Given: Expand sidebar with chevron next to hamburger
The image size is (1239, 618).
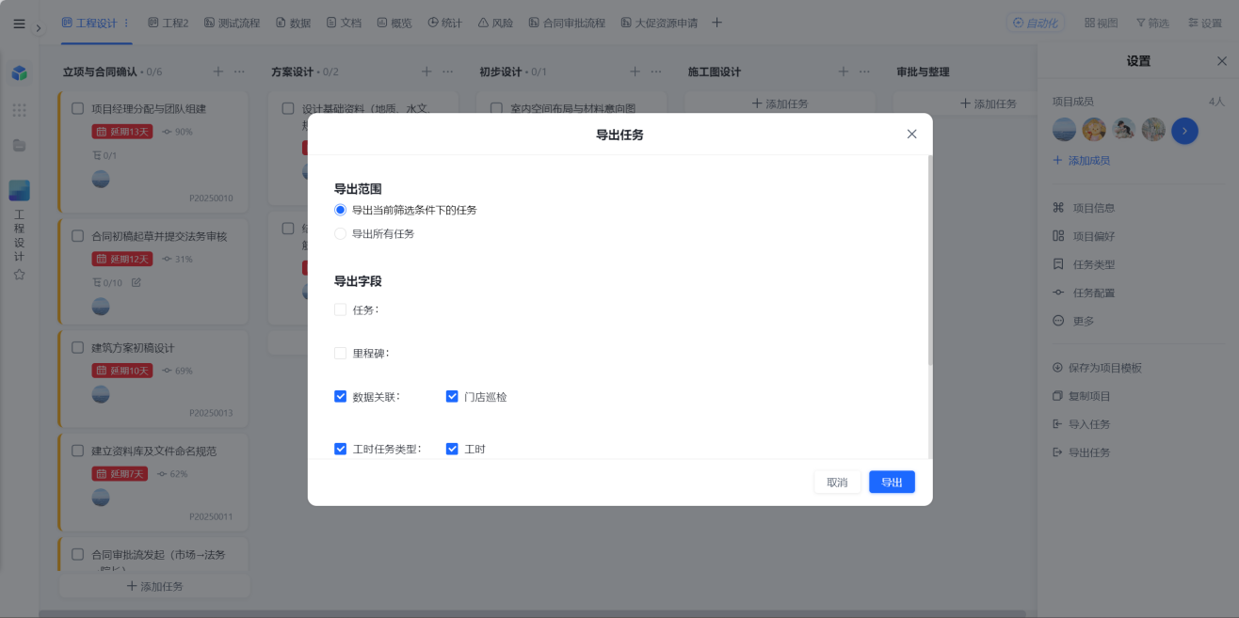Looking at the screenshot, I should 39,28.
